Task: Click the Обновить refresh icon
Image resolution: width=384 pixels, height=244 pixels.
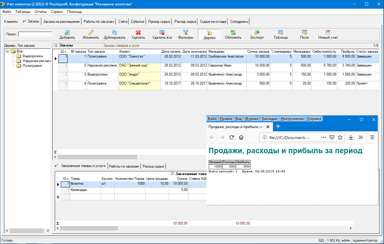Action: [x=233, y=32]
